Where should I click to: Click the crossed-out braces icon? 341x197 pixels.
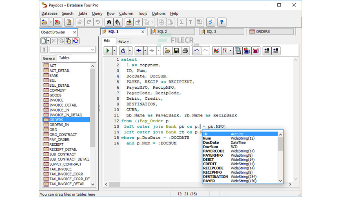pos(256,51)
